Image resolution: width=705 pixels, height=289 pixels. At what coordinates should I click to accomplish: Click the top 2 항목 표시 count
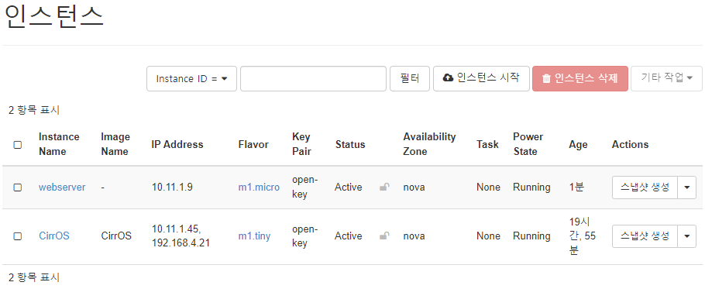point(34,110)
